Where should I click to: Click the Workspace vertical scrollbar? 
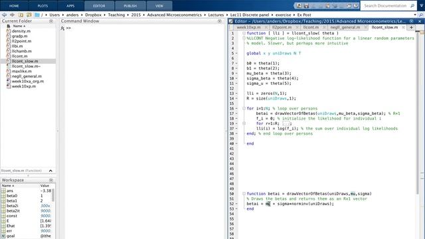pyautogui.click(x=53, y=195)
